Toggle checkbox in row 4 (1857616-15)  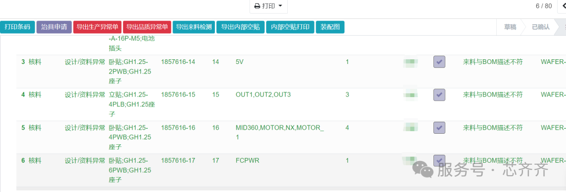439,95
